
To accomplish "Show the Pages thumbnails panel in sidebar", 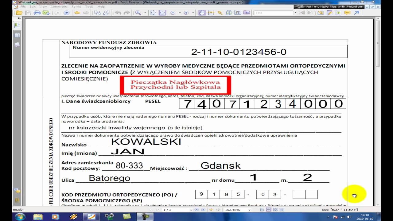I will tap(17, 35).
